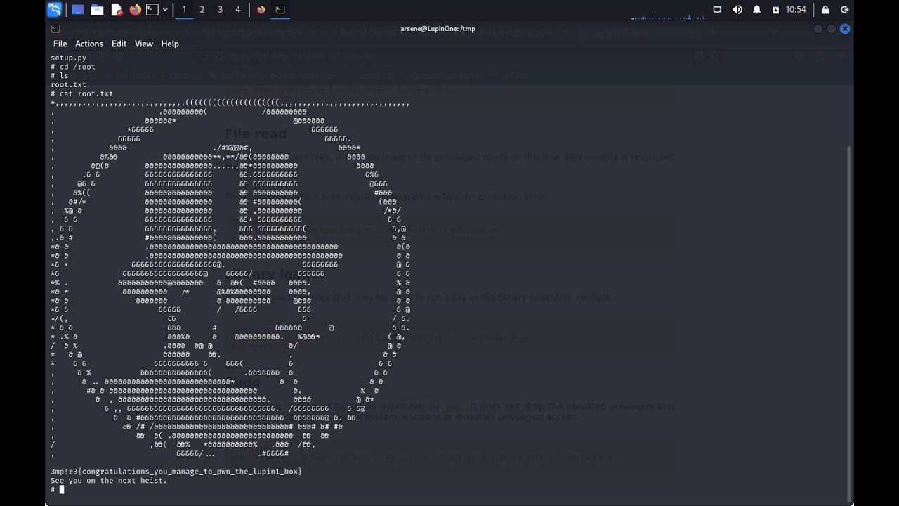This screenshot has width=899, height=506.
Task: Launch the text editor panel icon
Action: [x=117, y=10]
